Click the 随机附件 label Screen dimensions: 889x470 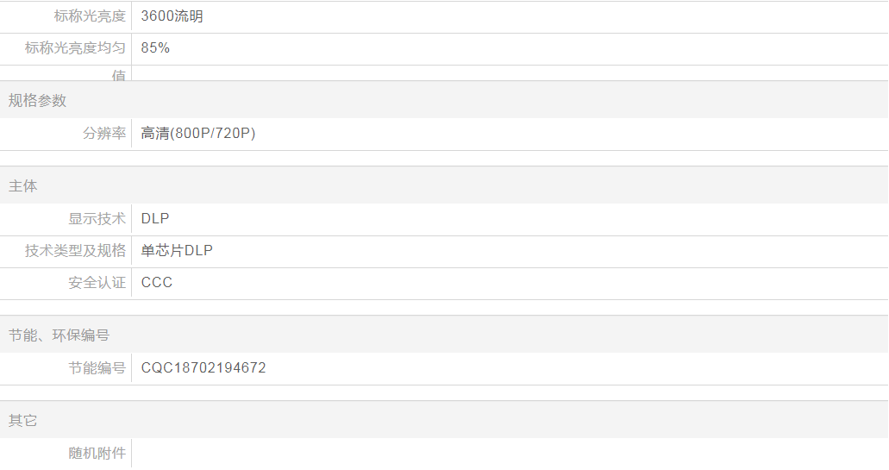[97, 454]
